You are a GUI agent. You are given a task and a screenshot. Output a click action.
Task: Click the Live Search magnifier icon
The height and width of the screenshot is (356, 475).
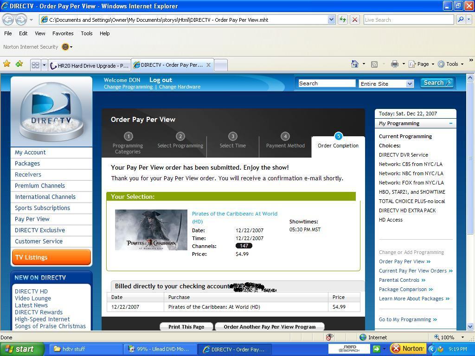461,19
